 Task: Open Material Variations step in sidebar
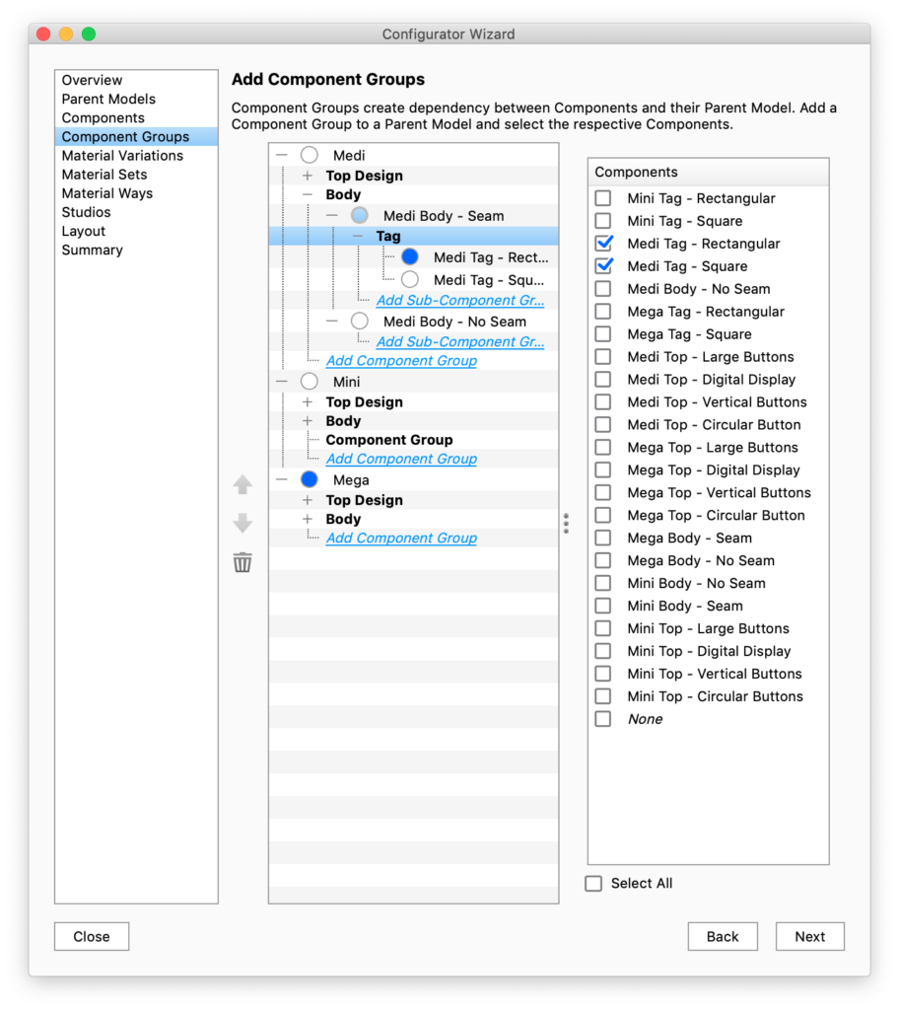tap(122, 156)
